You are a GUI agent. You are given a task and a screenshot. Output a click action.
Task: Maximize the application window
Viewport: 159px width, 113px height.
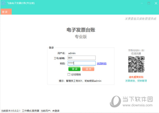149,3
